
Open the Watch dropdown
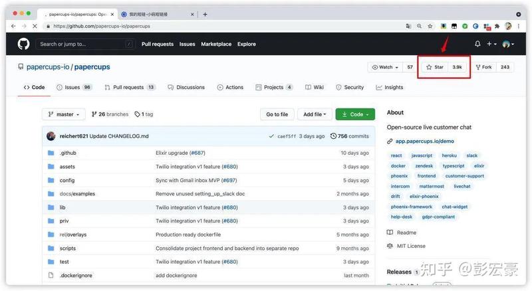pos(385,67)
